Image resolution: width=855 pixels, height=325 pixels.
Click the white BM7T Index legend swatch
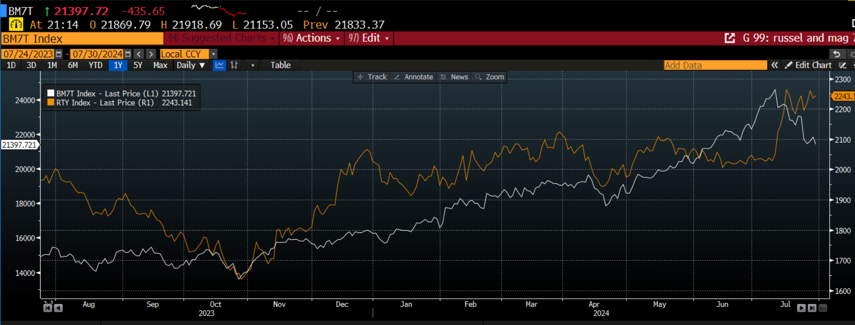point(51,93)
